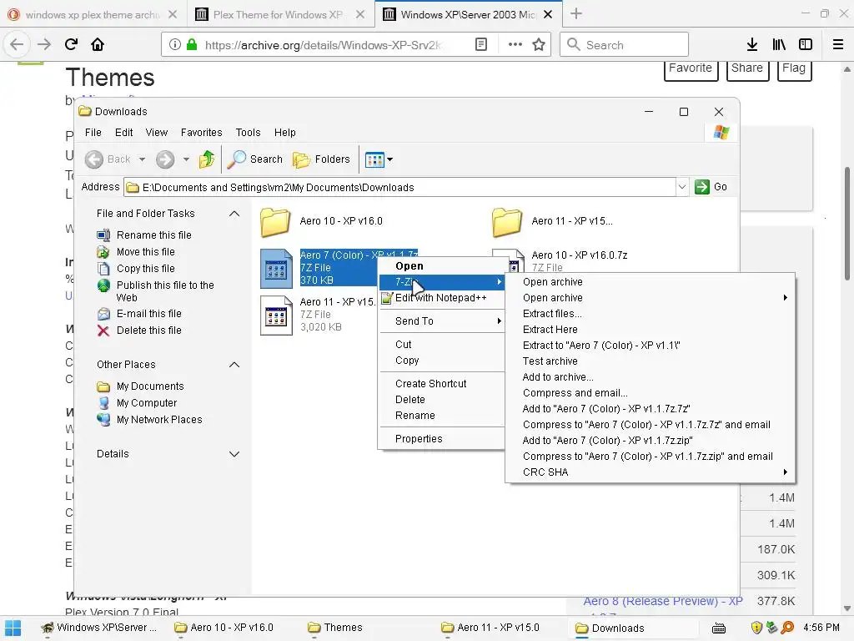854x641 pixels.
Task: Open the on-screen keyboard tray icon
Action: tap(718, 628)
